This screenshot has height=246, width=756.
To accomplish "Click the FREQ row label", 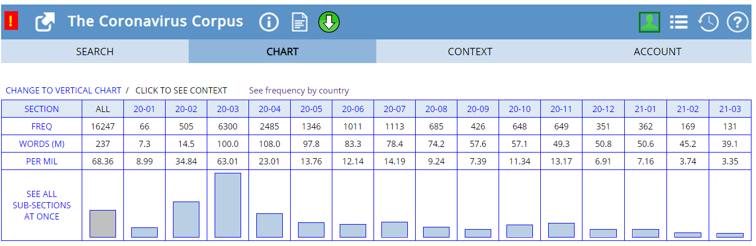I will coord(42,126).
